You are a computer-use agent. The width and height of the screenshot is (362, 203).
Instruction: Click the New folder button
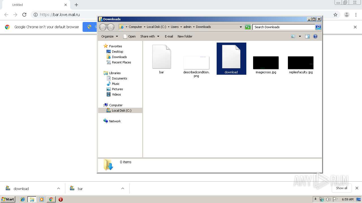(x=185, y=36)
